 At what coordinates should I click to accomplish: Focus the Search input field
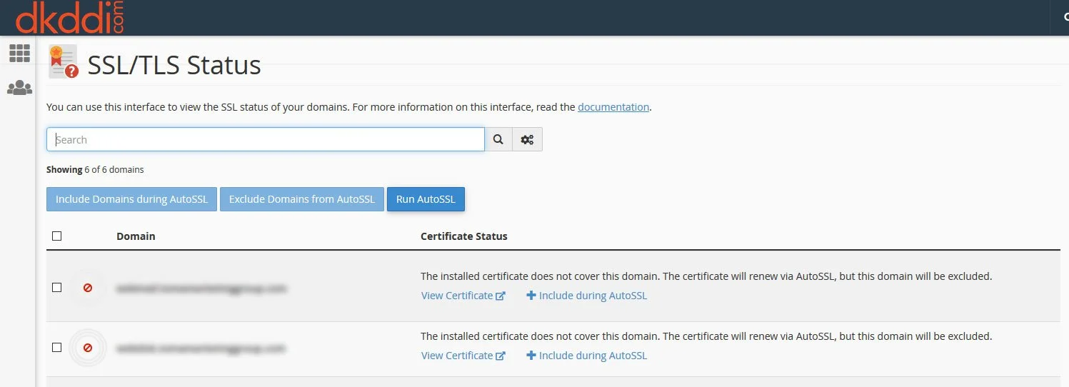pyautogui.click(x=266, y=139)
